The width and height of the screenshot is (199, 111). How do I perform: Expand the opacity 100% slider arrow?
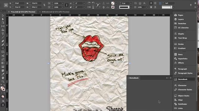[146, 7]
